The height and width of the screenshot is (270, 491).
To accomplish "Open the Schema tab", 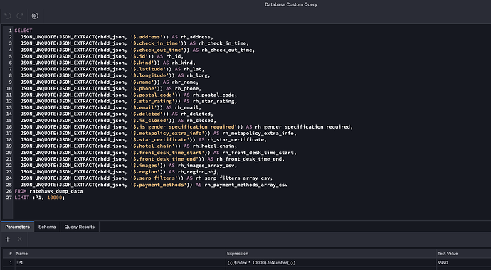I will tap(47, 227).
